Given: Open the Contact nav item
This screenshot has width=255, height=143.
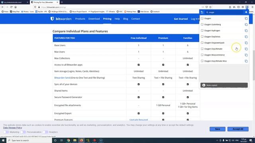Looking at the screenshot, I should 135,19.
